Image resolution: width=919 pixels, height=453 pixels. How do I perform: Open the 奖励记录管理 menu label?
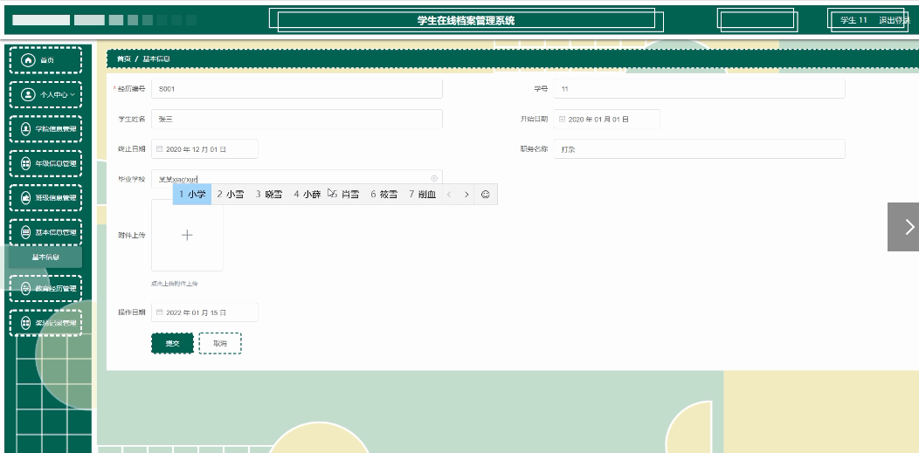tap(56, 323)
